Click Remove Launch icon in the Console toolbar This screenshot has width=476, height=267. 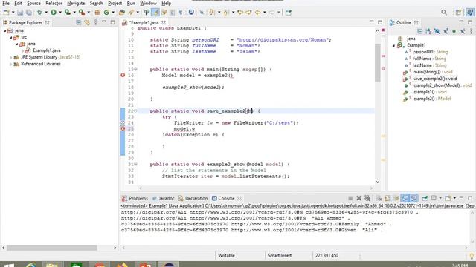pos(358,198)
